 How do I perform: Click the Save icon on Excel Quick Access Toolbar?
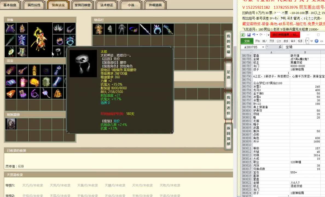click(x=249, y=35)
